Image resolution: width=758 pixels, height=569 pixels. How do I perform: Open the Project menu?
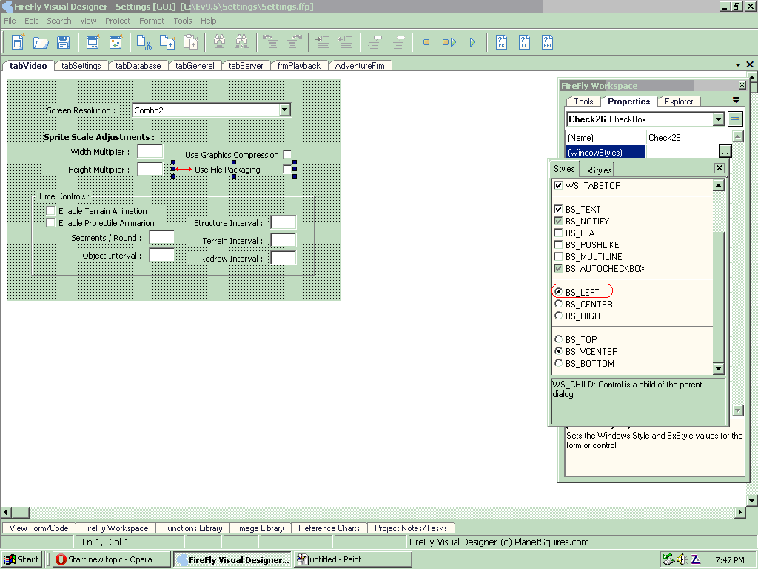118,21
